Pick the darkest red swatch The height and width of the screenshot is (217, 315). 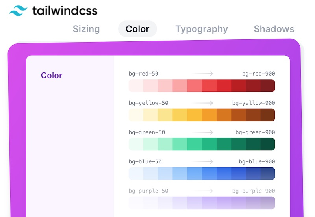click(268, 86)
